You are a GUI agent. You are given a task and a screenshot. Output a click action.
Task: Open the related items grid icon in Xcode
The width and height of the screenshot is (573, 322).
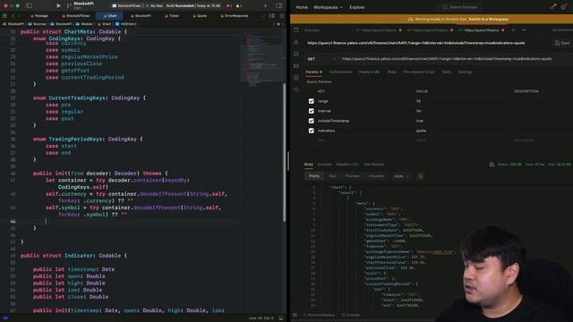pyautogui.click(x=4, y=16)
